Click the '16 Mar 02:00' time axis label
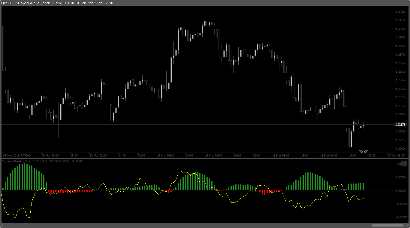 click(x=329, y=156)
